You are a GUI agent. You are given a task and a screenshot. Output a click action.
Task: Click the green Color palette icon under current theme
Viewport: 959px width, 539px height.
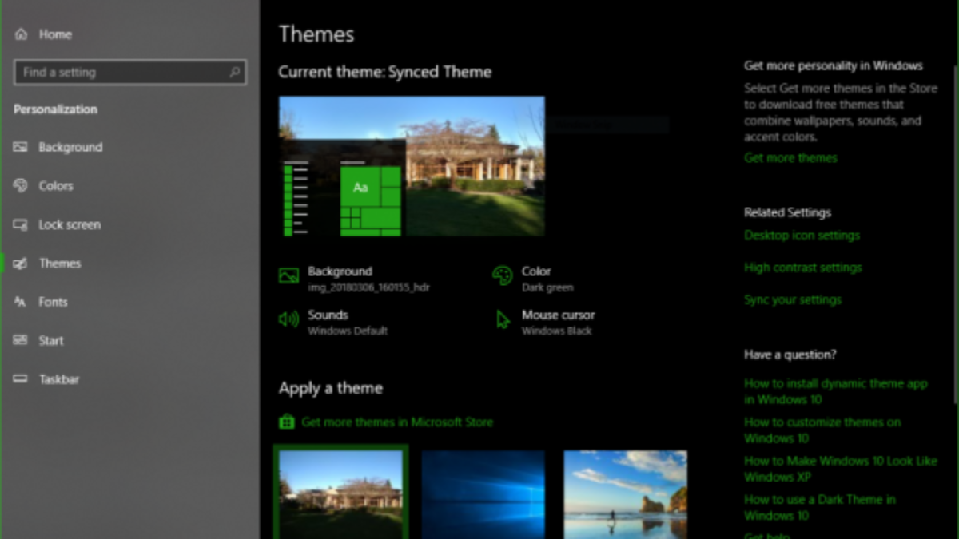point(502,276)
